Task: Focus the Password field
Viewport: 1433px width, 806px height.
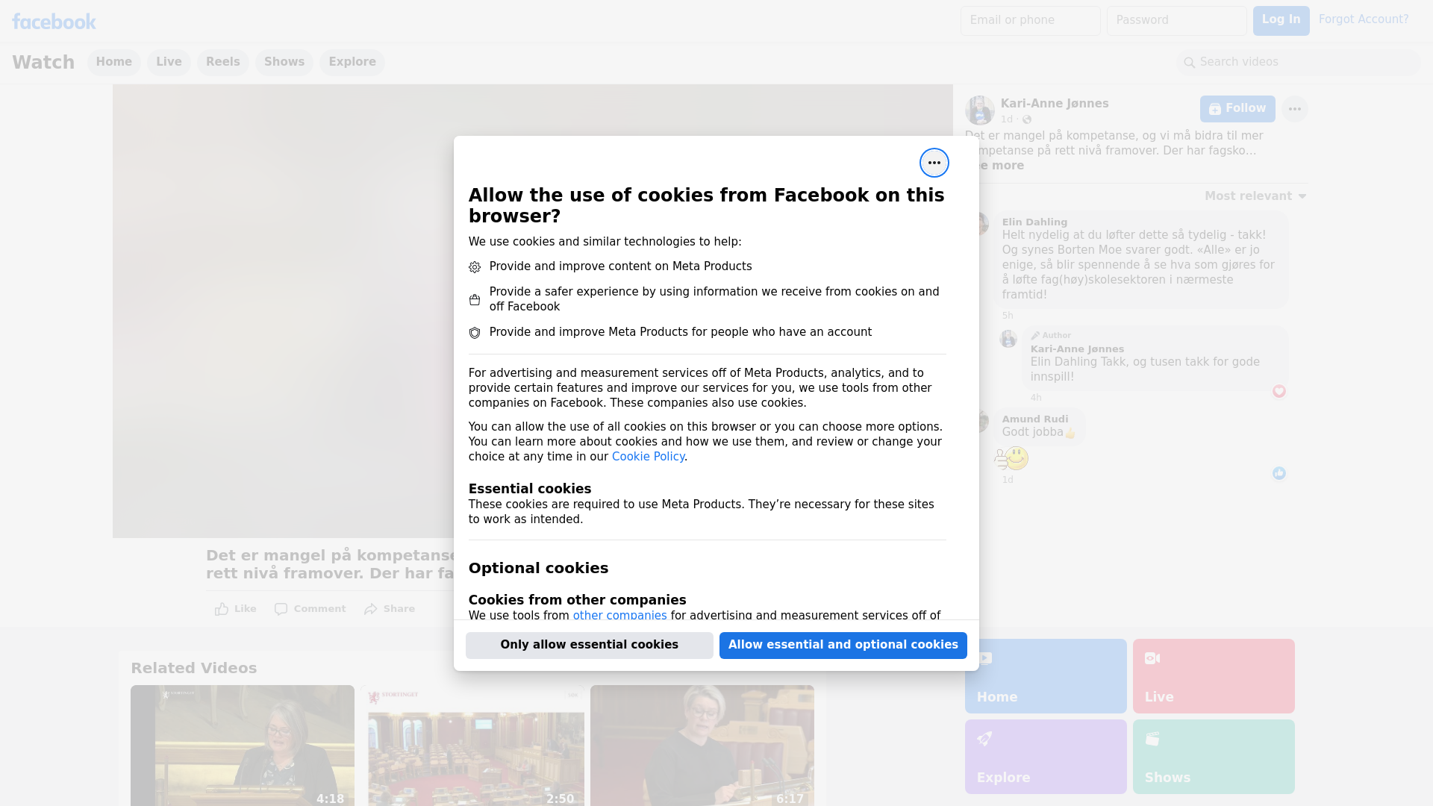Action: (x=1176, y=21)
